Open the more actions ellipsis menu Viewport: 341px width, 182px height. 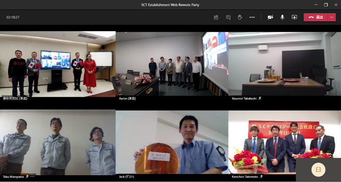pos(252,17)
